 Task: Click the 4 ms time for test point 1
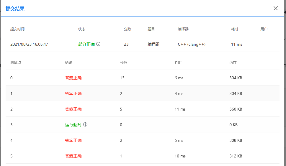(x=179, y=94)
